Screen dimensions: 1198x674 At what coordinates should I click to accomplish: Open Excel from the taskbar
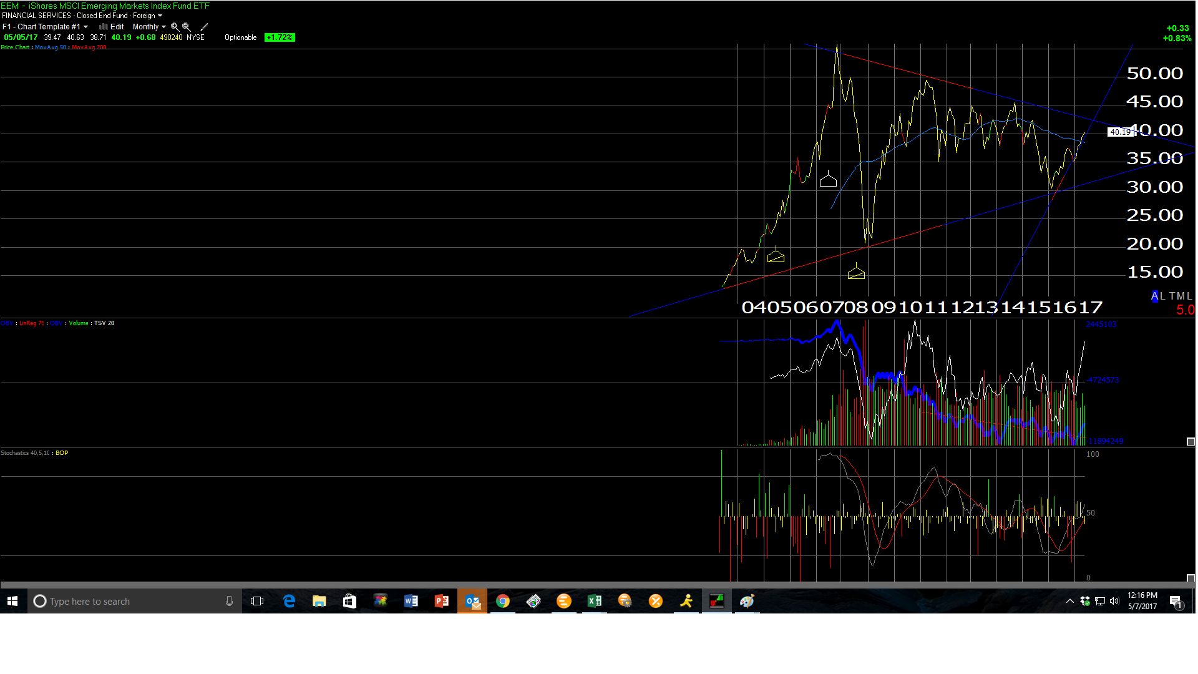pyautogui.click(x=595, y=601)
